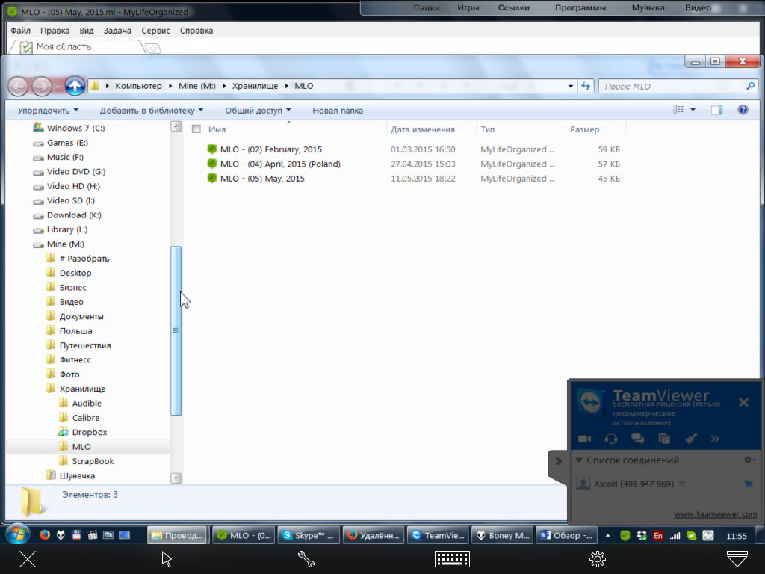Click the blue Up folder arrow button
Screen dimensions: 765x574
pyautogui.click(x=75, y=86)
